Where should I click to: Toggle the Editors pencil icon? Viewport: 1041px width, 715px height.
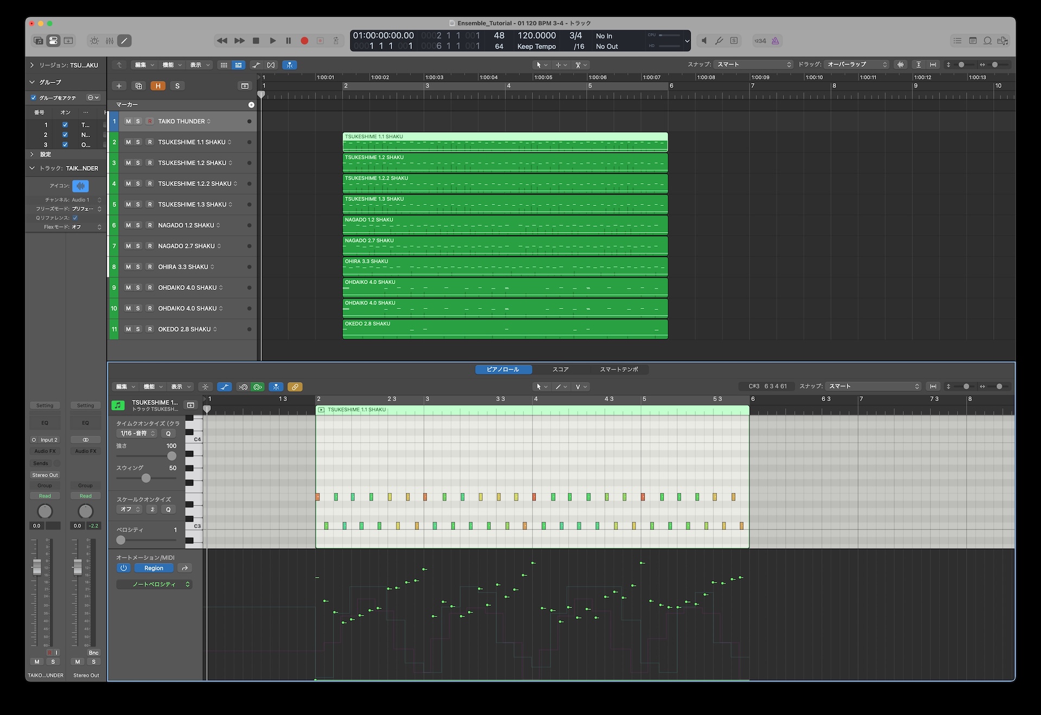(125, 41)
